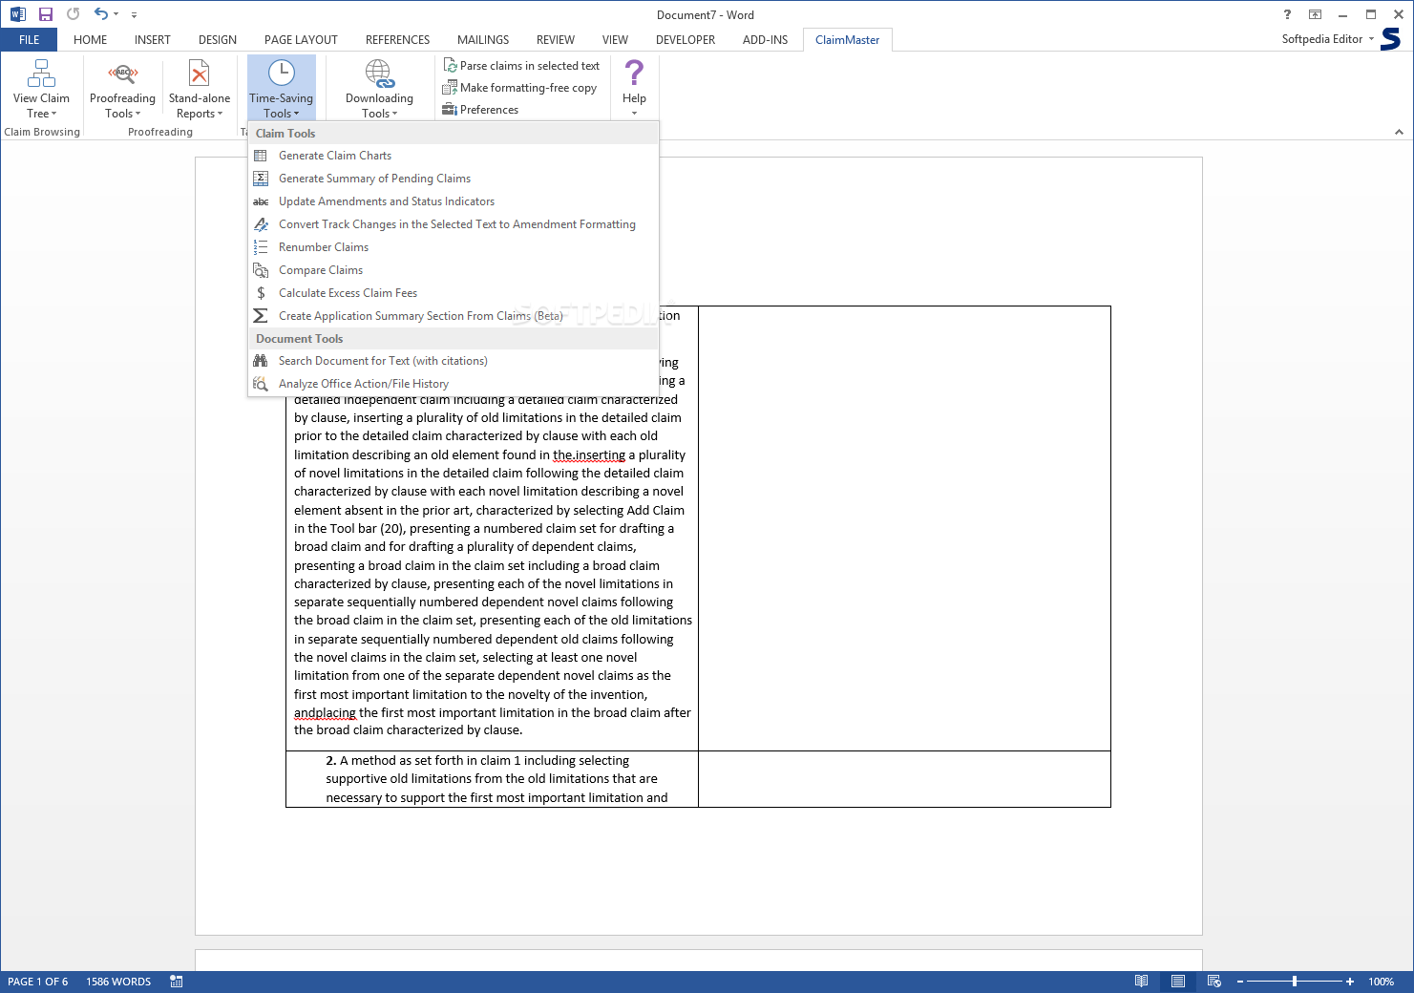Viewport: 1414px width, 993px height.
Task: Switch to the DEVELOPER tab
Action: coord(686,40)
